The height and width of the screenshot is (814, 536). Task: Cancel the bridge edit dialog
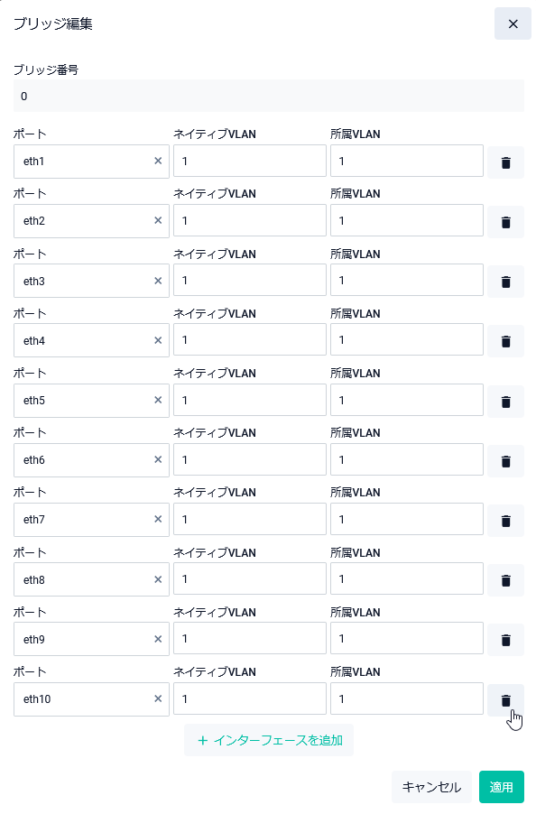pyautogui.click(x=431, y=787)
